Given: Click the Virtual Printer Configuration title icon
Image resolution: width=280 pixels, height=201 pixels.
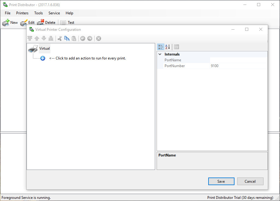Looking at the screenshot, I should pos(31,29).
